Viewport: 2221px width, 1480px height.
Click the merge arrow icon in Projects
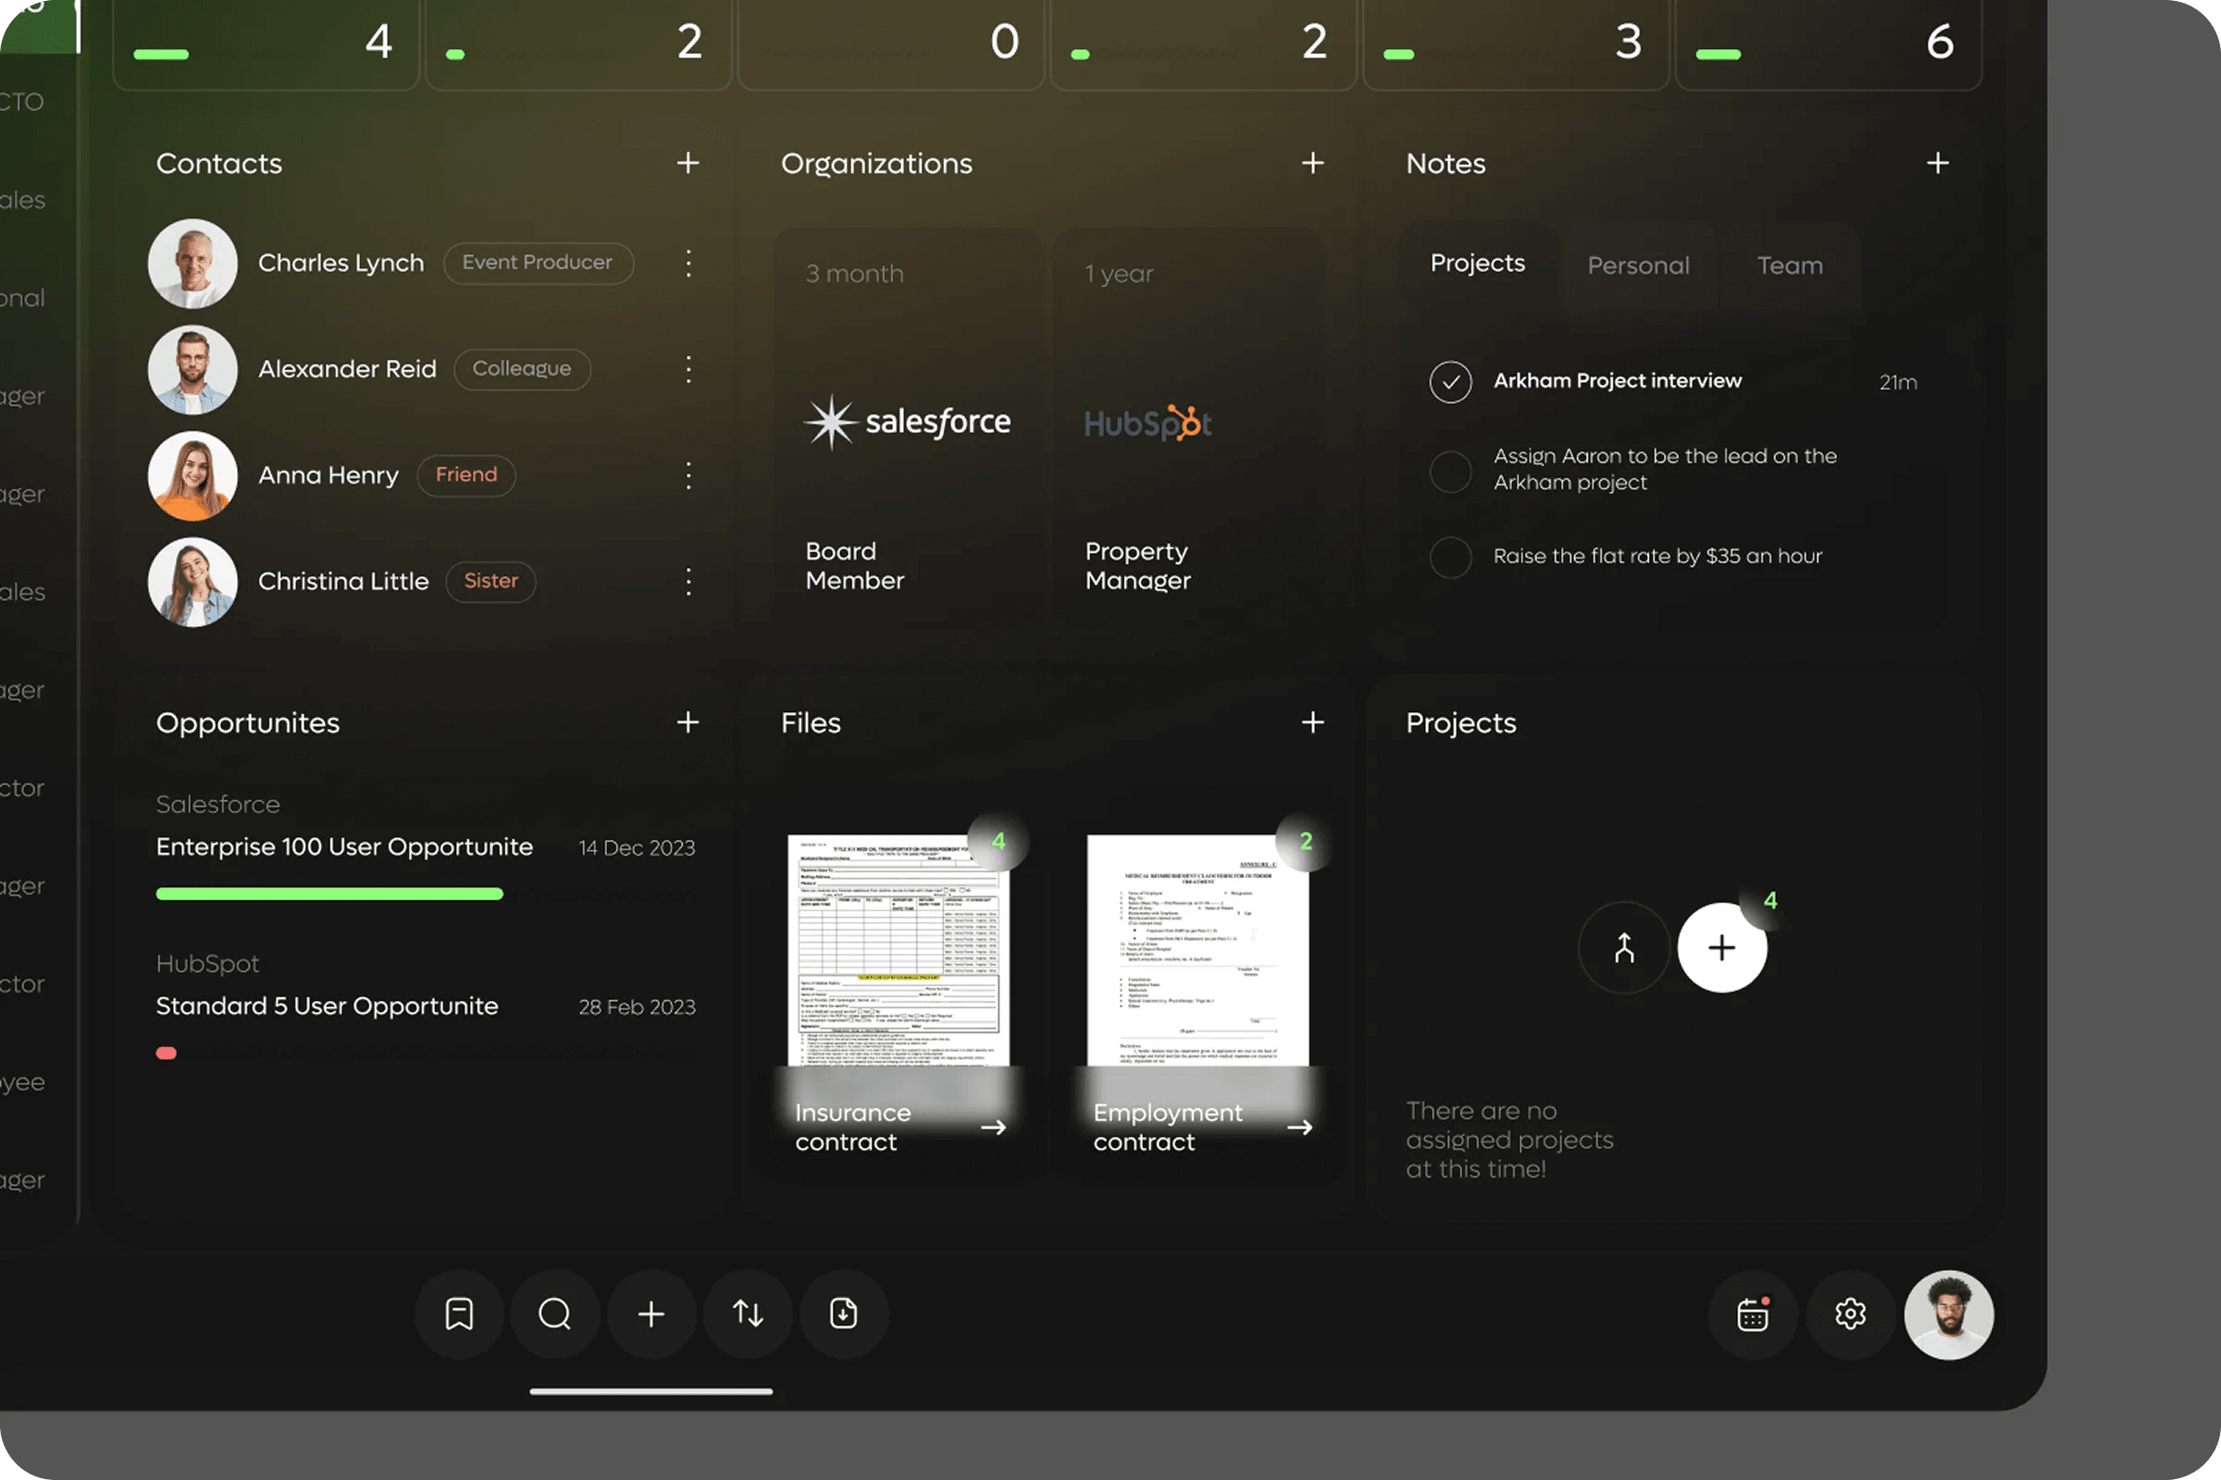click(1624, 947)
